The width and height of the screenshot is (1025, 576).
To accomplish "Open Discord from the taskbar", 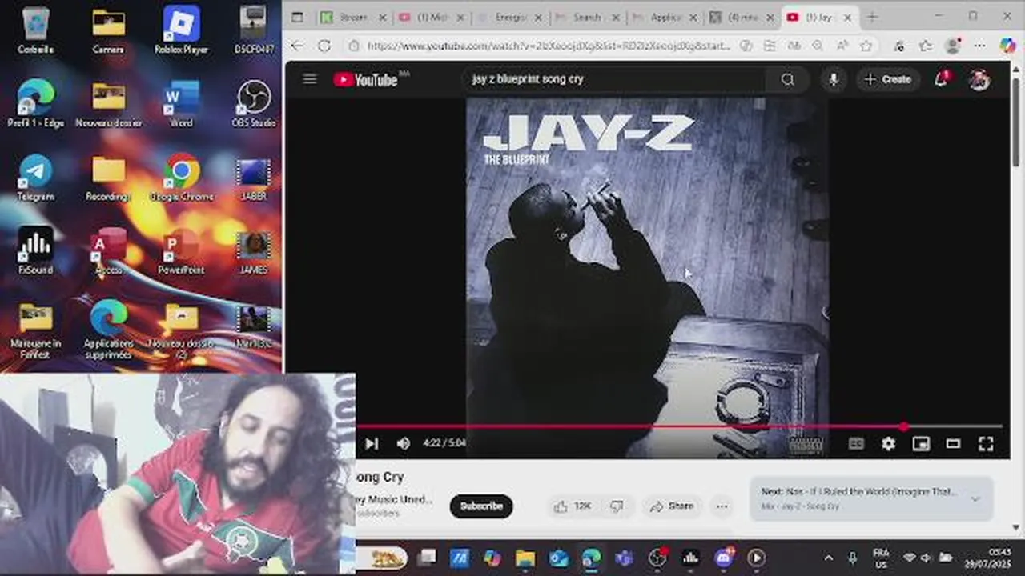I will click(x=724, y=558).
